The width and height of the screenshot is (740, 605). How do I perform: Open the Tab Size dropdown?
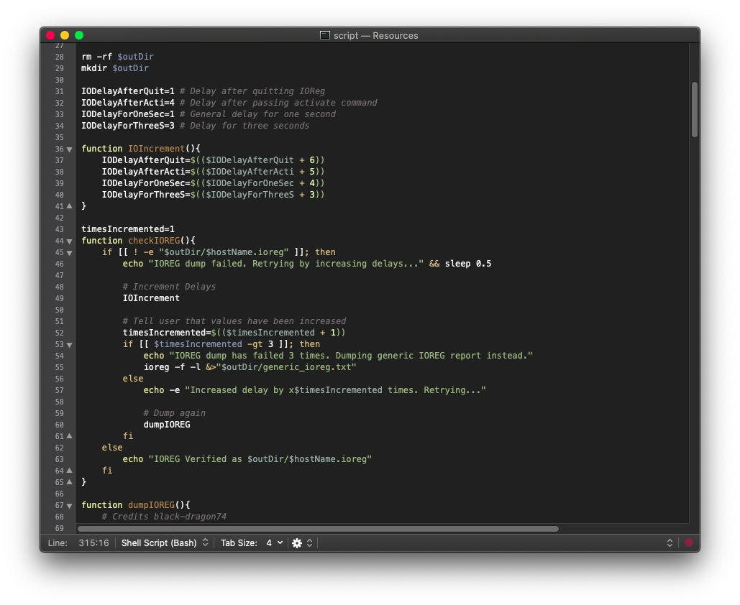pyautogui.click(x=275, y=542)
